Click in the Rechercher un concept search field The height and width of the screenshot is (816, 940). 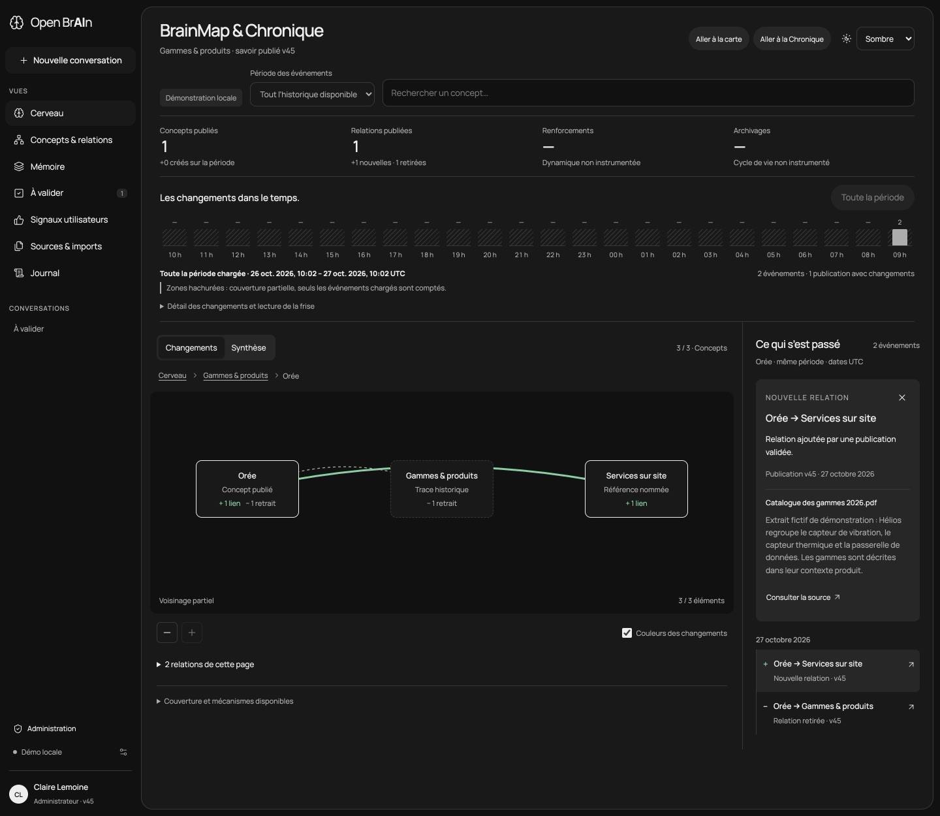648,93
